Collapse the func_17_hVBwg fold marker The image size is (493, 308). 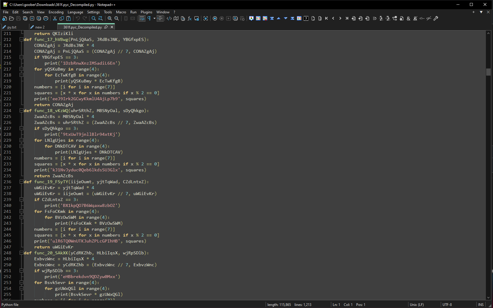tap(21, 39)
